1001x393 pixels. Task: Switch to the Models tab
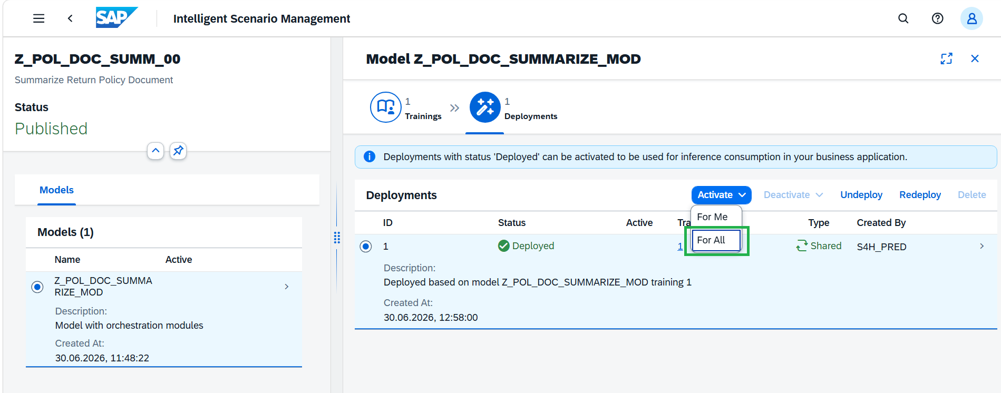tap(57, 190)
